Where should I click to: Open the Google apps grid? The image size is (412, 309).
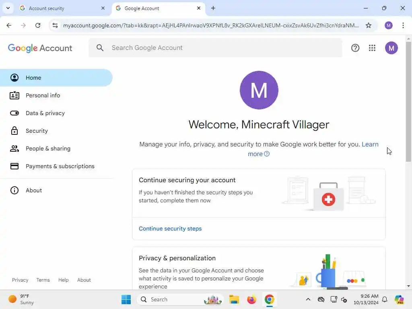(x=372, y=48)
